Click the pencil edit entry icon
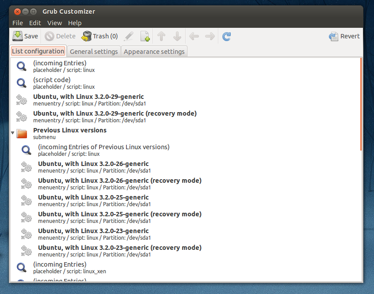Screen dimensions: 374x294 click(x=129, y=36)
